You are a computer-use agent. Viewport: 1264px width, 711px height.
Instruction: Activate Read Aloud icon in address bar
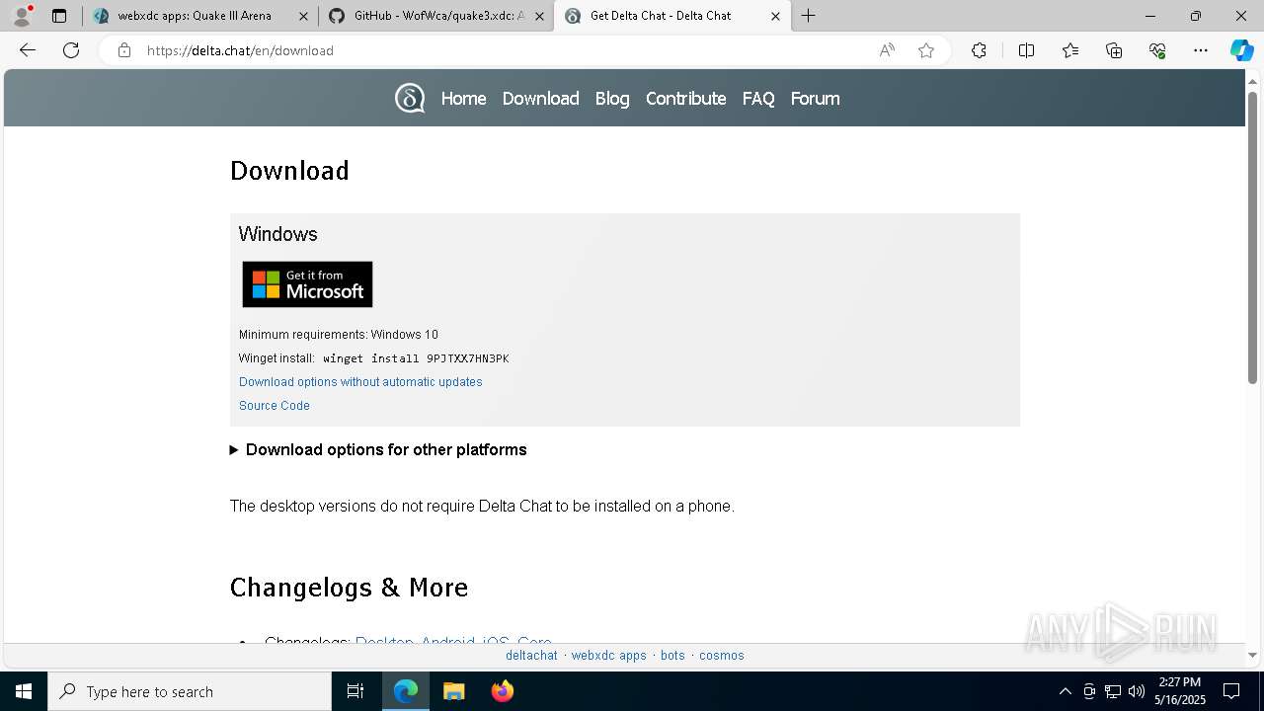(x=887, y=50)
